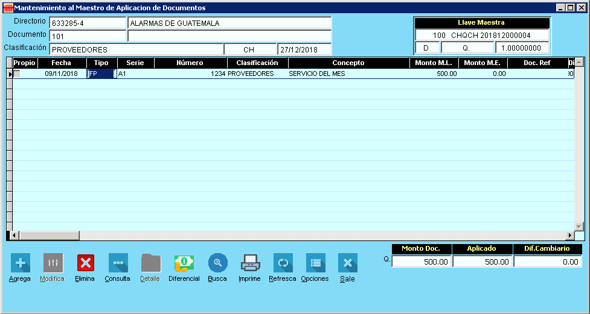Viewport: 590px width, 314px height.
Task: Click the Agrega plus icon
Action: (21, 263)
